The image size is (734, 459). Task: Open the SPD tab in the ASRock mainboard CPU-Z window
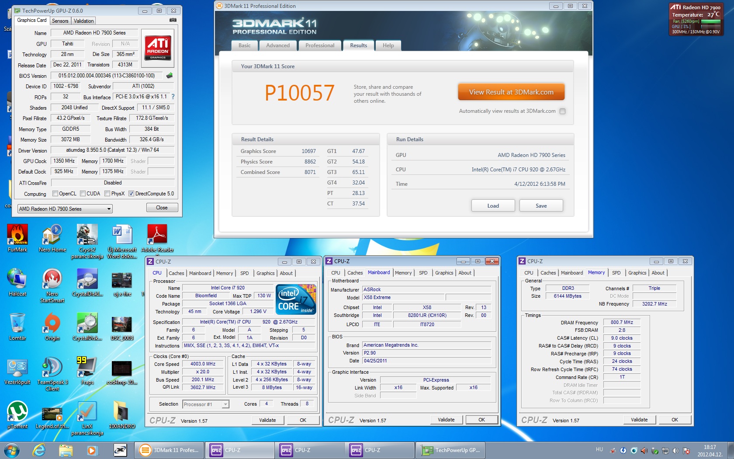(423, 273)
